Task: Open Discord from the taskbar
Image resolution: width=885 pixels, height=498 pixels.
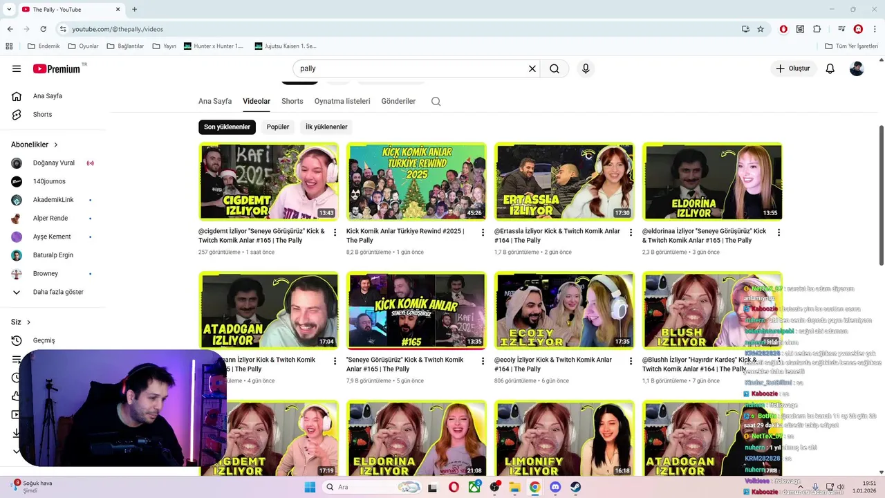Action: point(555,487)
